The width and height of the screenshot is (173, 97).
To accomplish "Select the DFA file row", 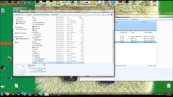I will point(58,19).
